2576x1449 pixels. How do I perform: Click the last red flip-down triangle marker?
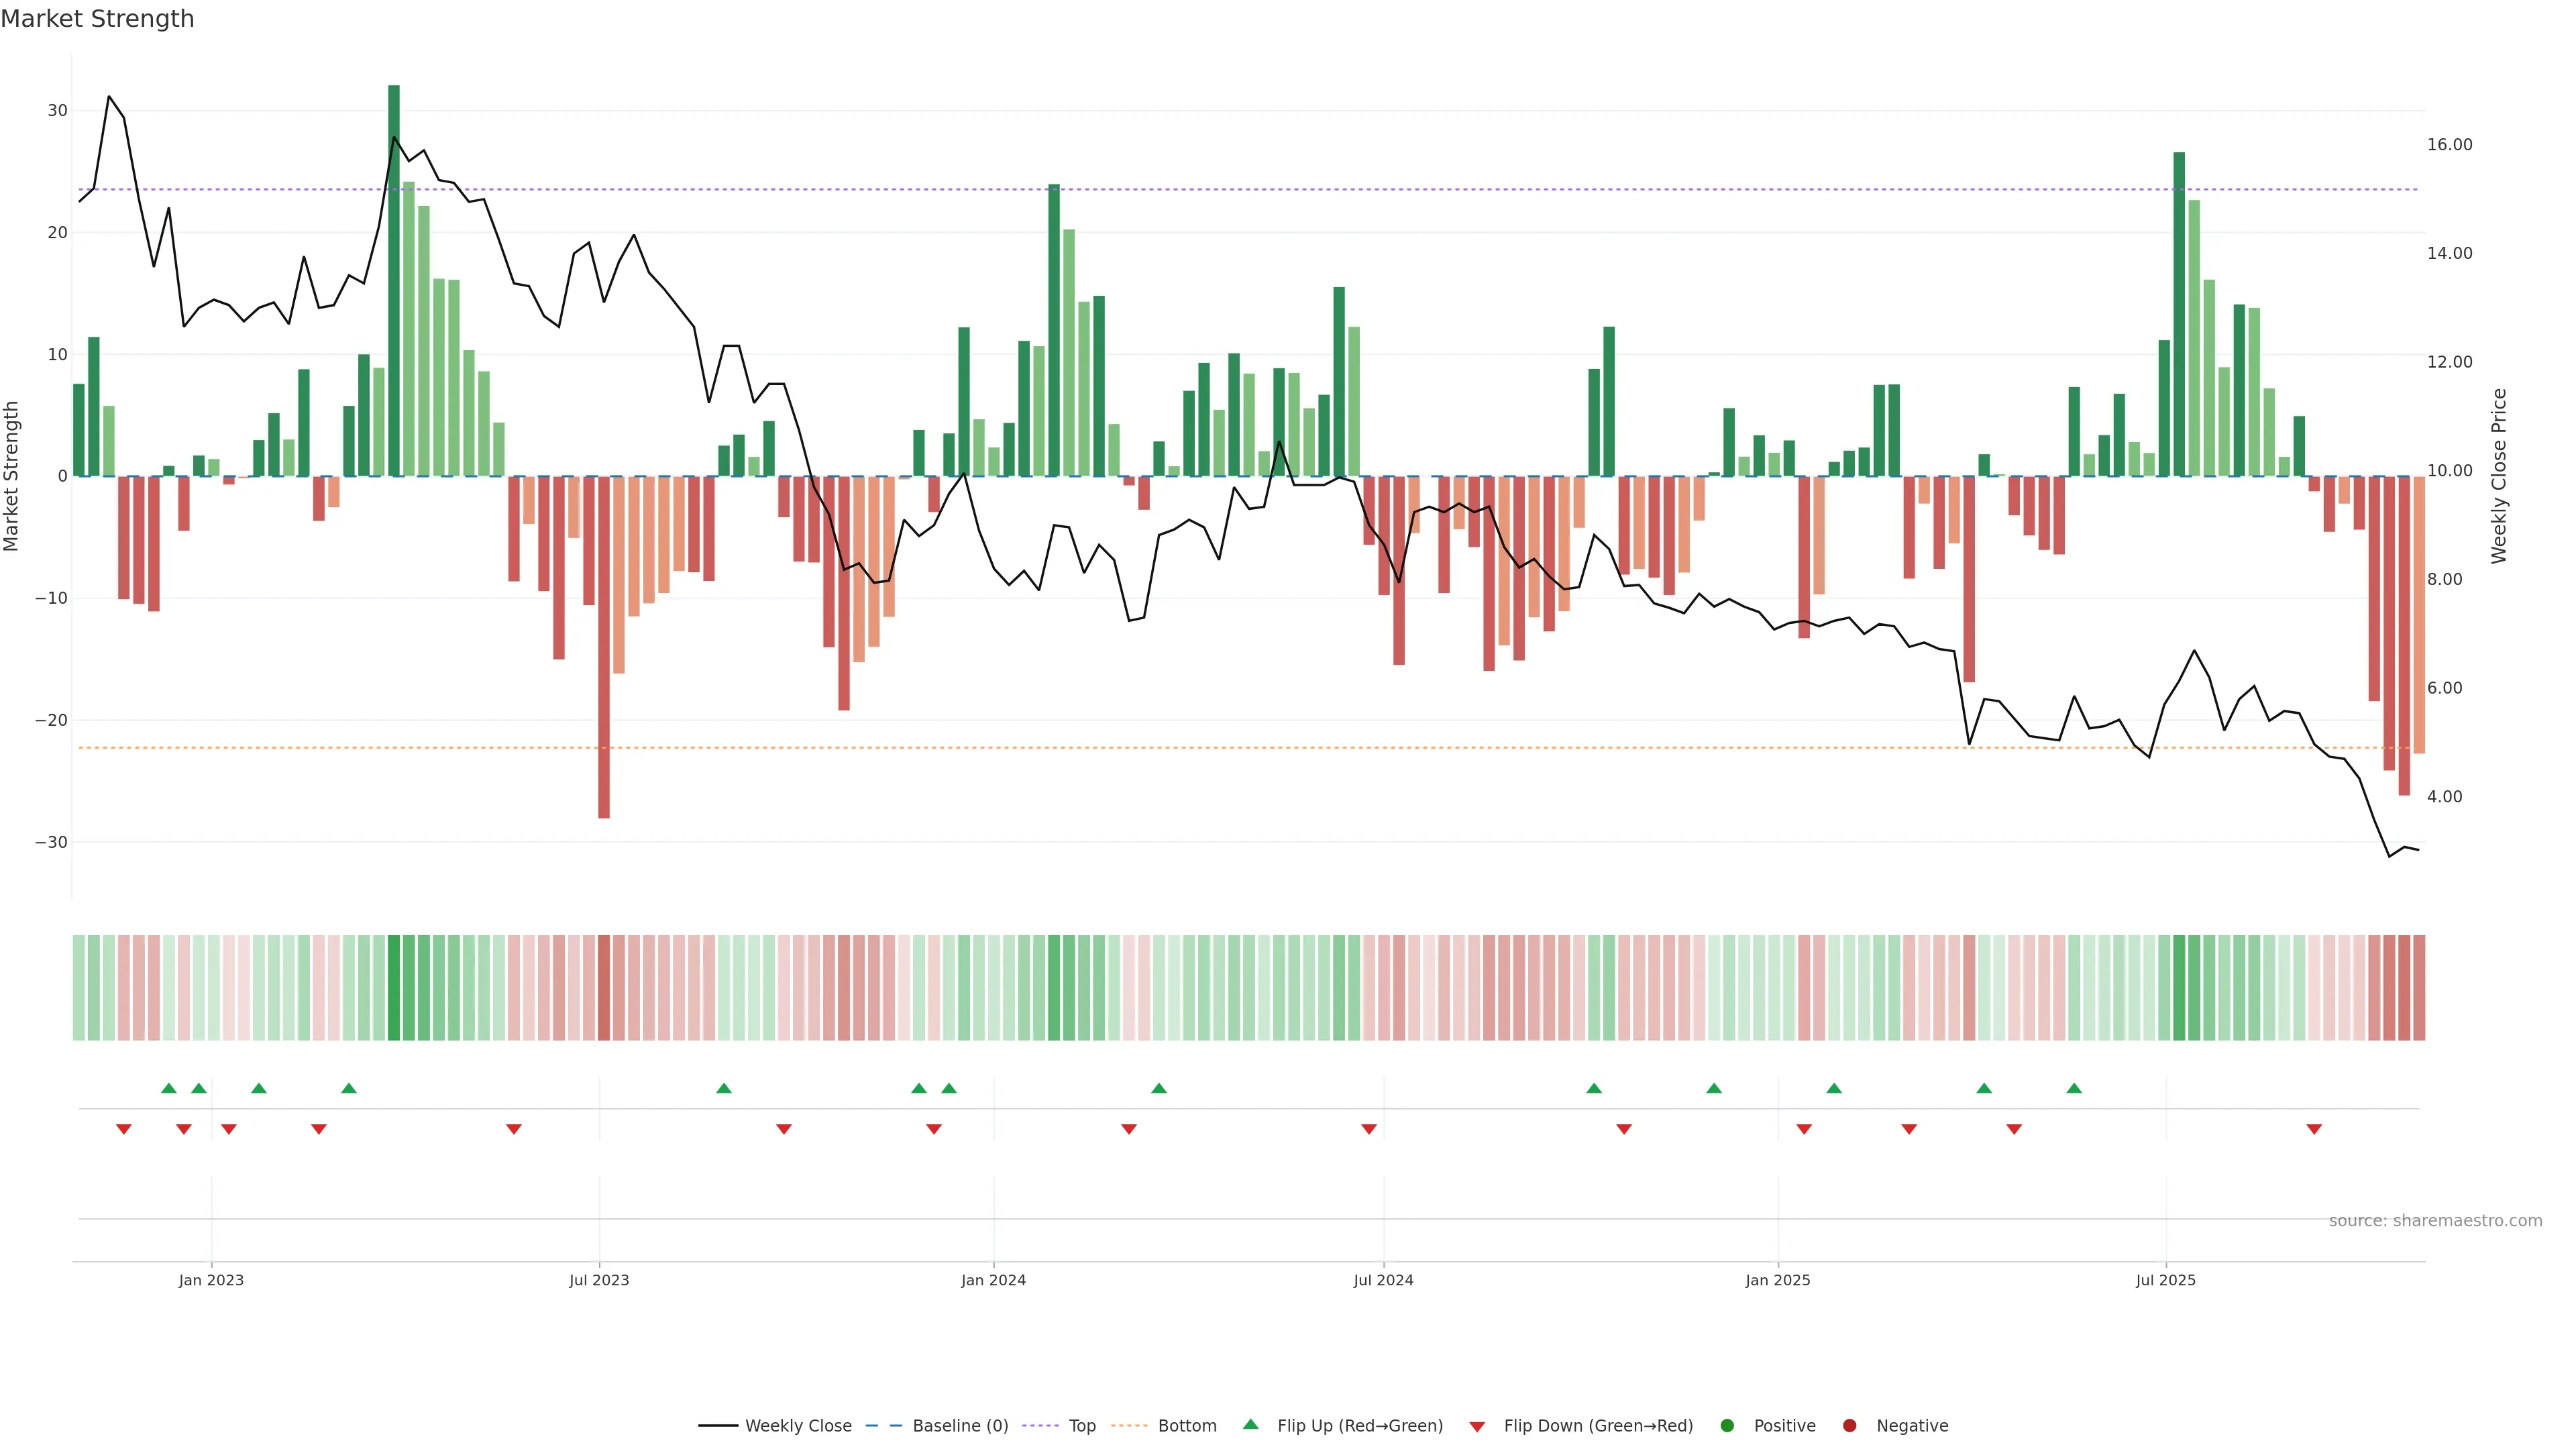2314,1129
